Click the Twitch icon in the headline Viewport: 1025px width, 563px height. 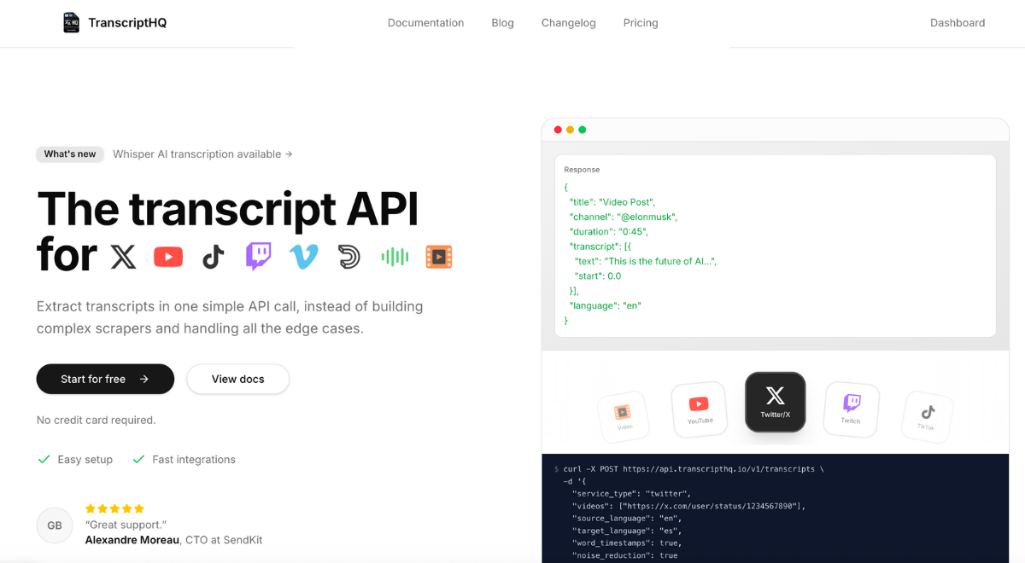[x=258, y=256]
